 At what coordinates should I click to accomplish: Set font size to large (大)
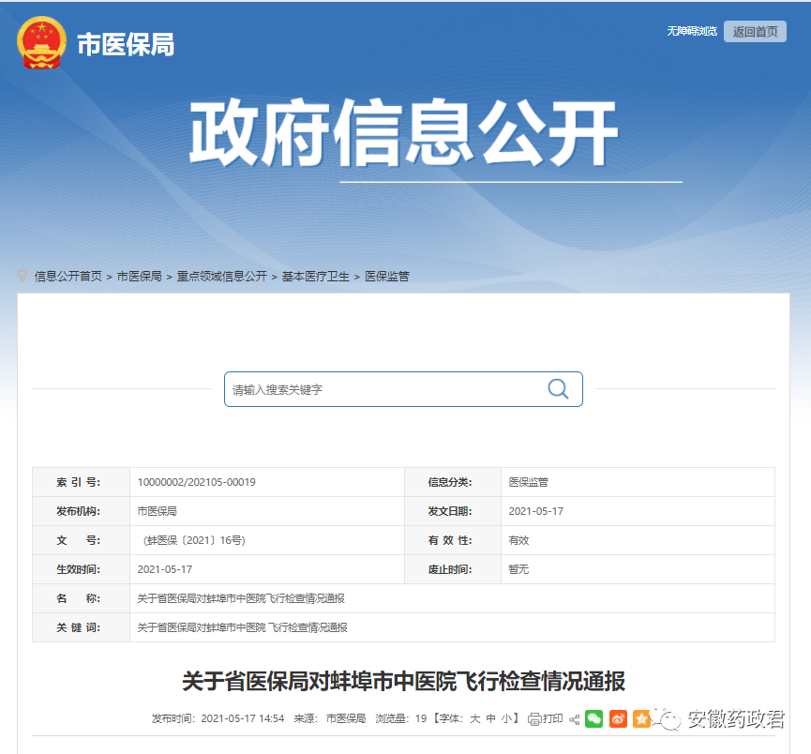click(474, 719)
